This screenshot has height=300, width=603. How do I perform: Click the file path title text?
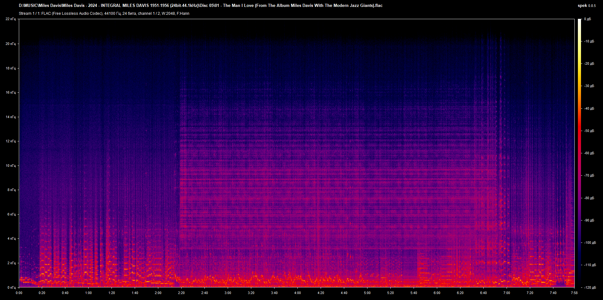pos(201,6)
